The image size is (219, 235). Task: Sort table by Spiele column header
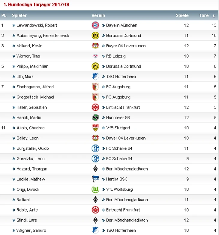[x=182, y=15]
